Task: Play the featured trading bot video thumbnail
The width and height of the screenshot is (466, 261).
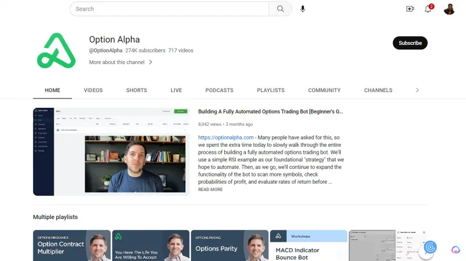Action: point(111,151)
